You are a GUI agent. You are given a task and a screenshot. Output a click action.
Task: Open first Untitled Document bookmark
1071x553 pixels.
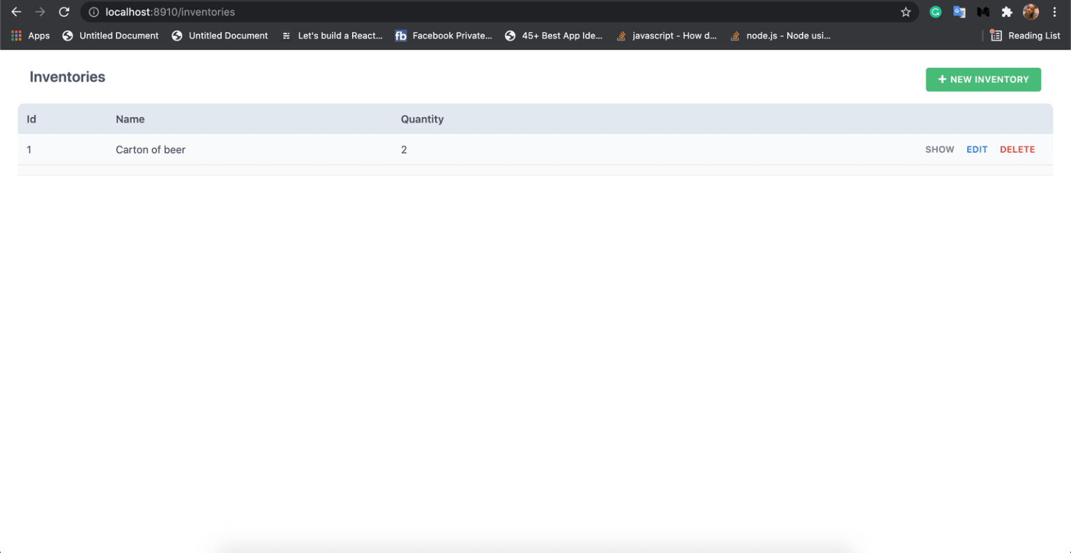[110, 36]
